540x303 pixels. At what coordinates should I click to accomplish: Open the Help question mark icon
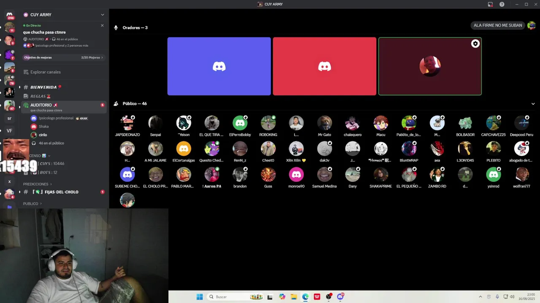pos(502,4)
